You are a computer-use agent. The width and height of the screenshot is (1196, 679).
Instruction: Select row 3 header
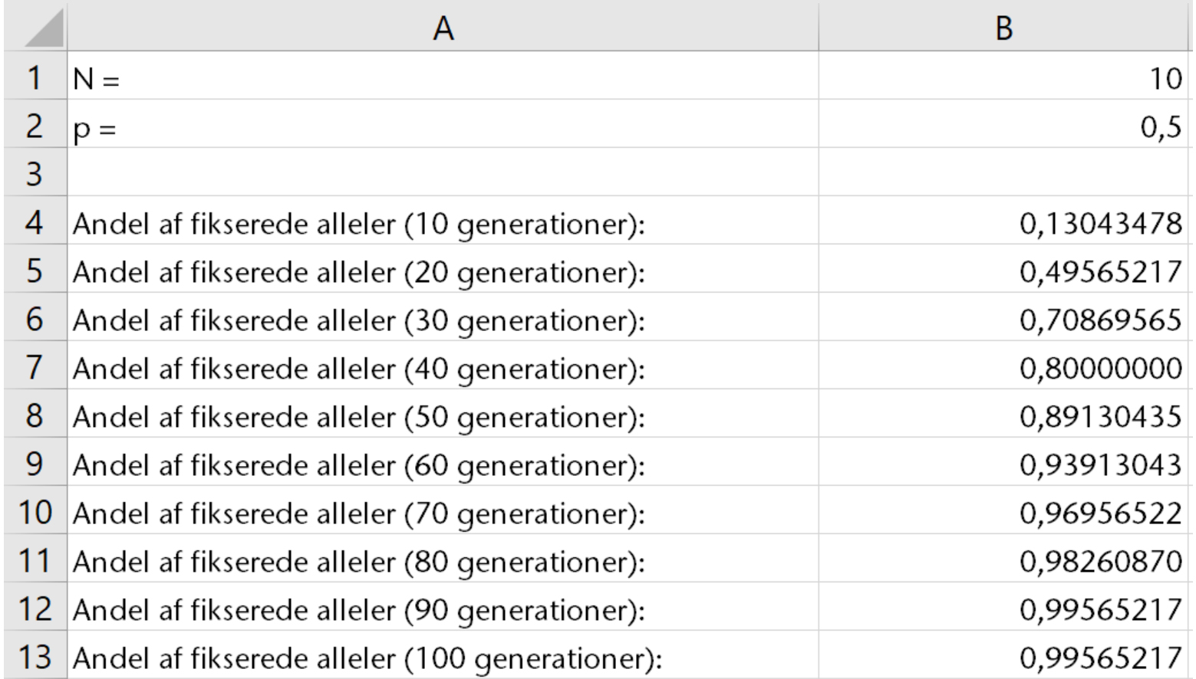[x=35, y=174]
